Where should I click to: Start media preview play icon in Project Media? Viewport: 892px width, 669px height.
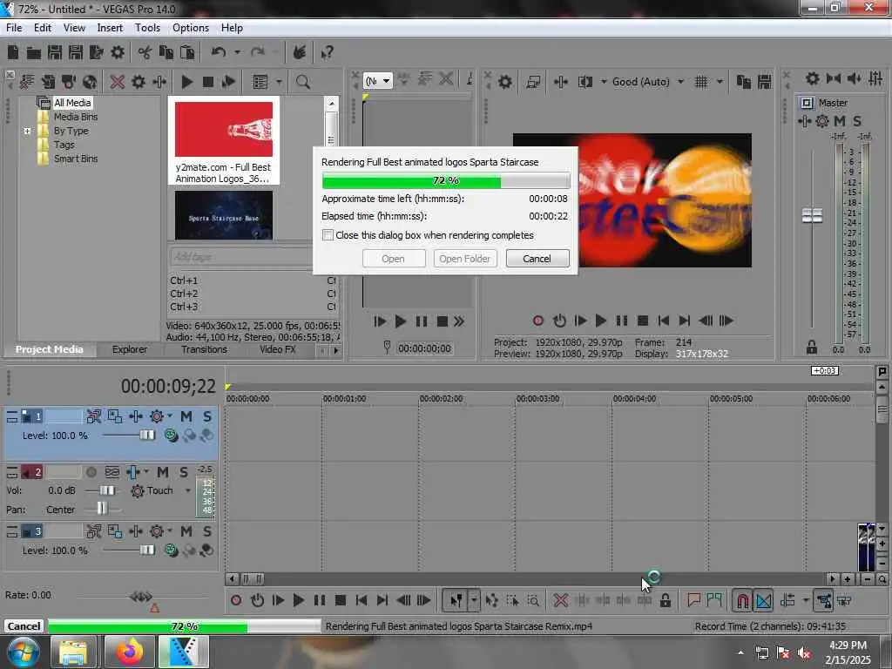(x=186, y=82)
